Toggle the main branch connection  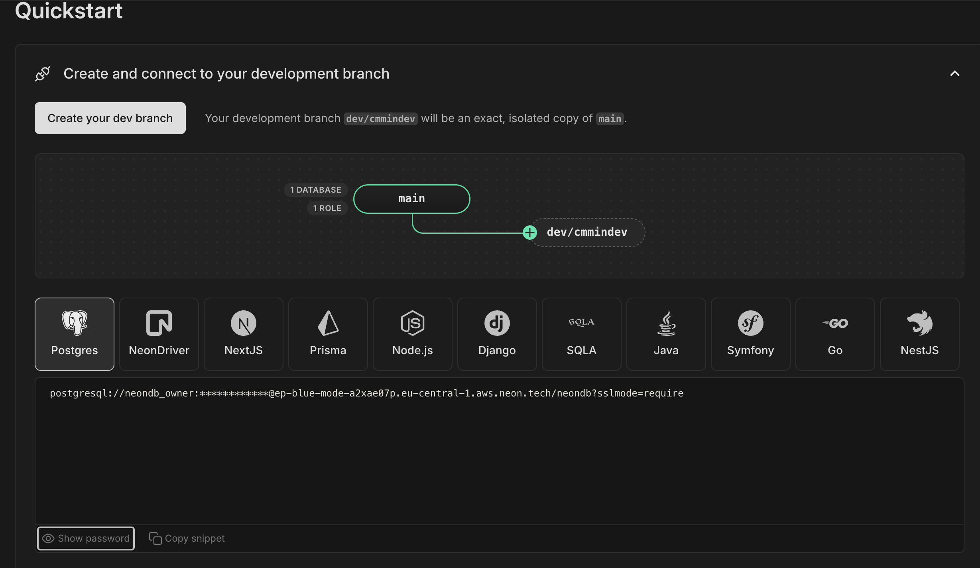411,199
